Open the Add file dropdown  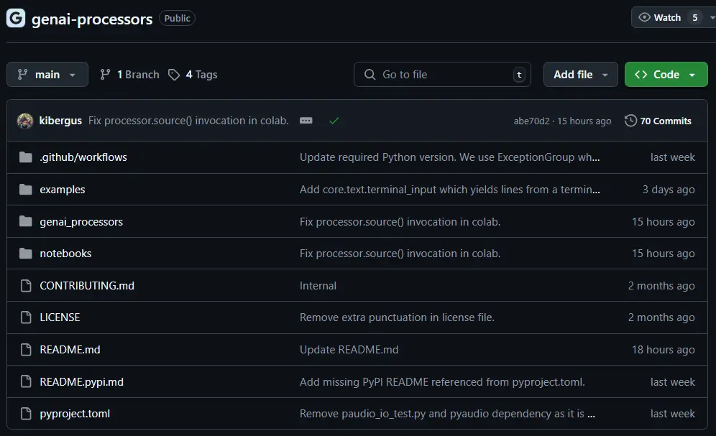(581, 75)
